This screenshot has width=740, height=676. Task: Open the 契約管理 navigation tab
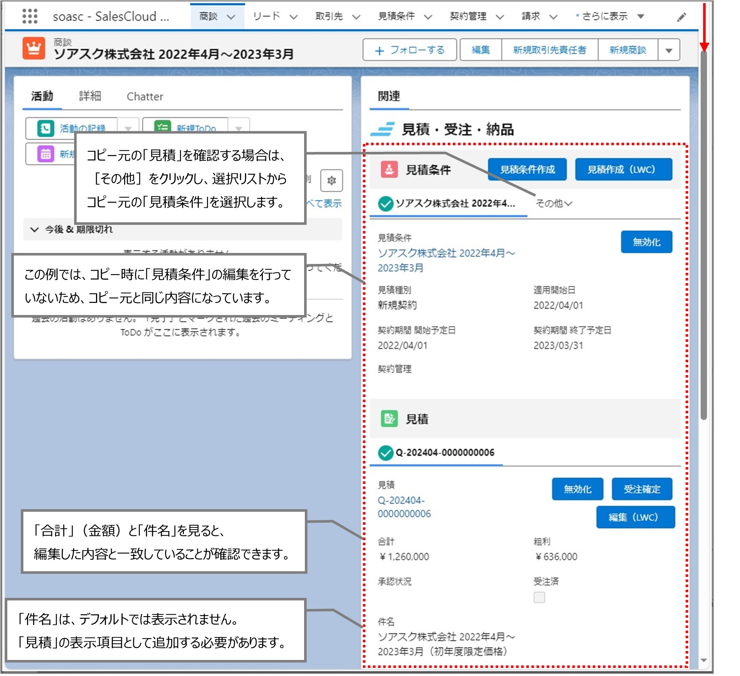click(468, 16)
